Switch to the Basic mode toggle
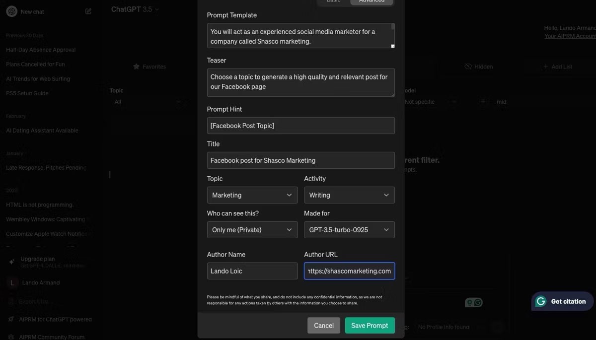Screen dimensions: 596x340 point(334,1)
